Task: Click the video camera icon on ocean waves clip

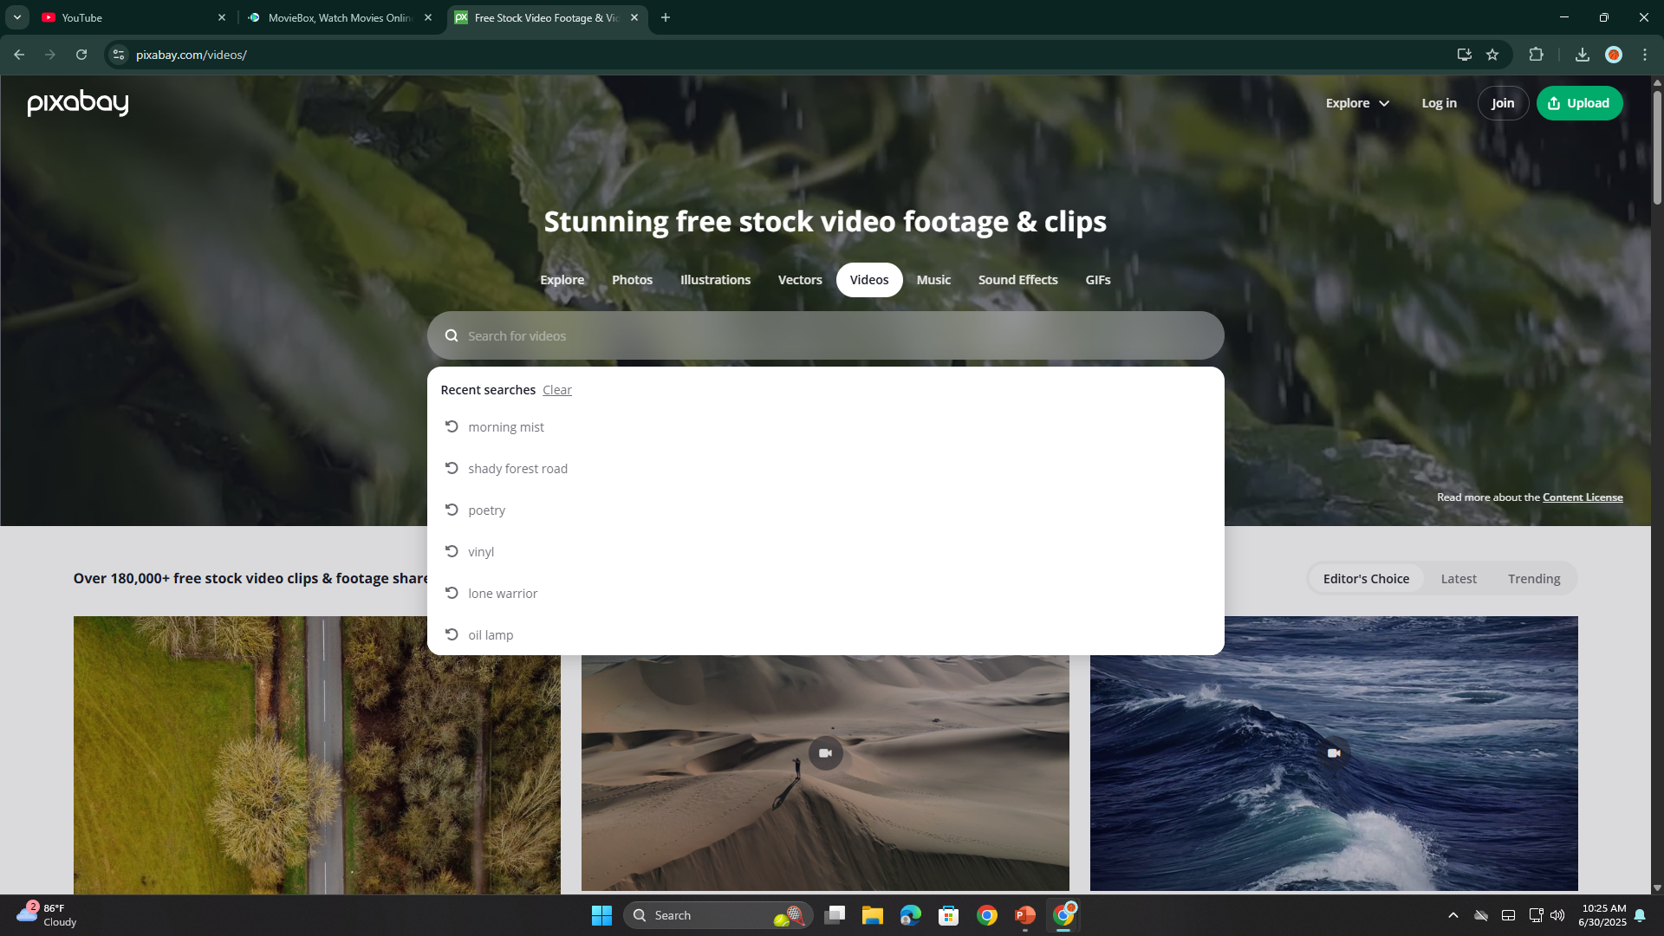Action: [x=1334, y=753]
